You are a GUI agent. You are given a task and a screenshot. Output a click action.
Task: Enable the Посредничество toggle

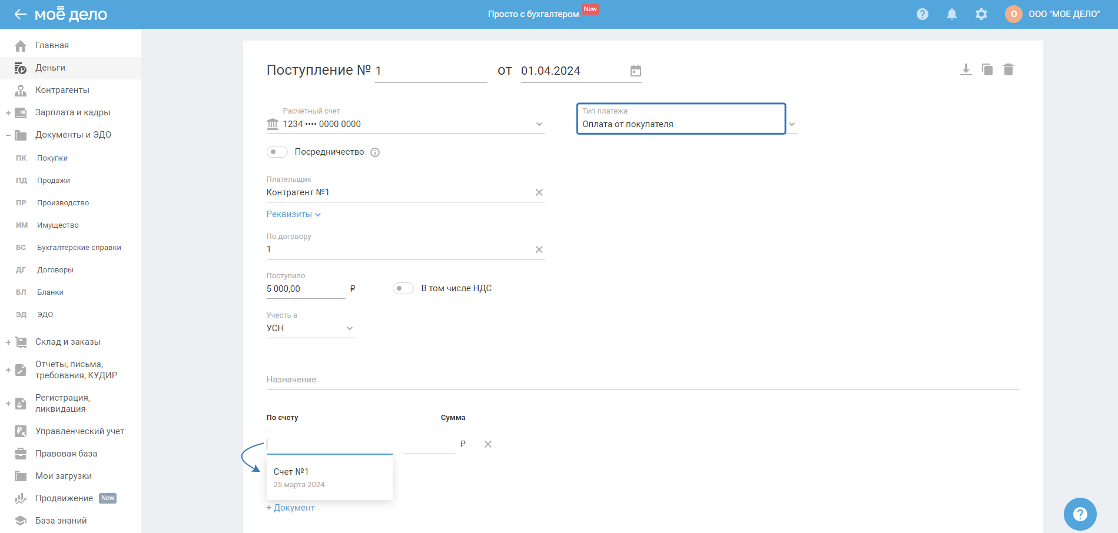point(277,152)
